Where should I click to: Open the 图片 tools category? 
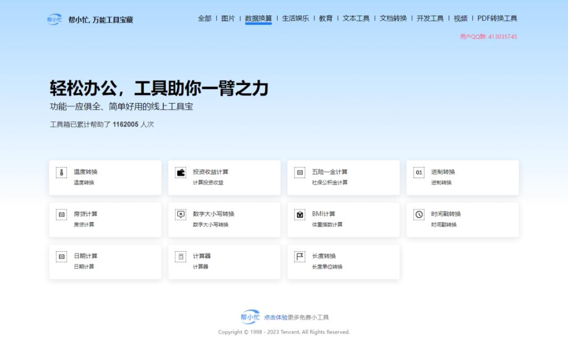(226, 18)
